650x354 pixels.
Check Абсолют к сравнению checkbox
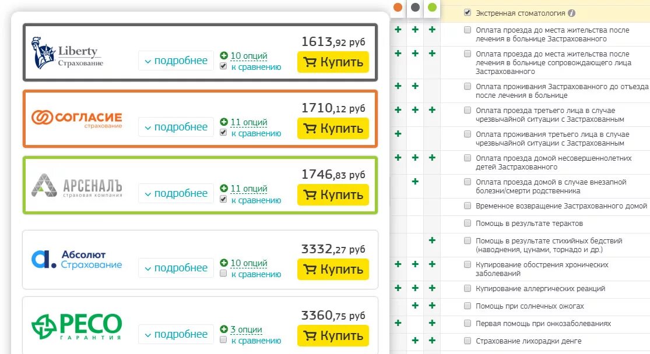[223, 273]
